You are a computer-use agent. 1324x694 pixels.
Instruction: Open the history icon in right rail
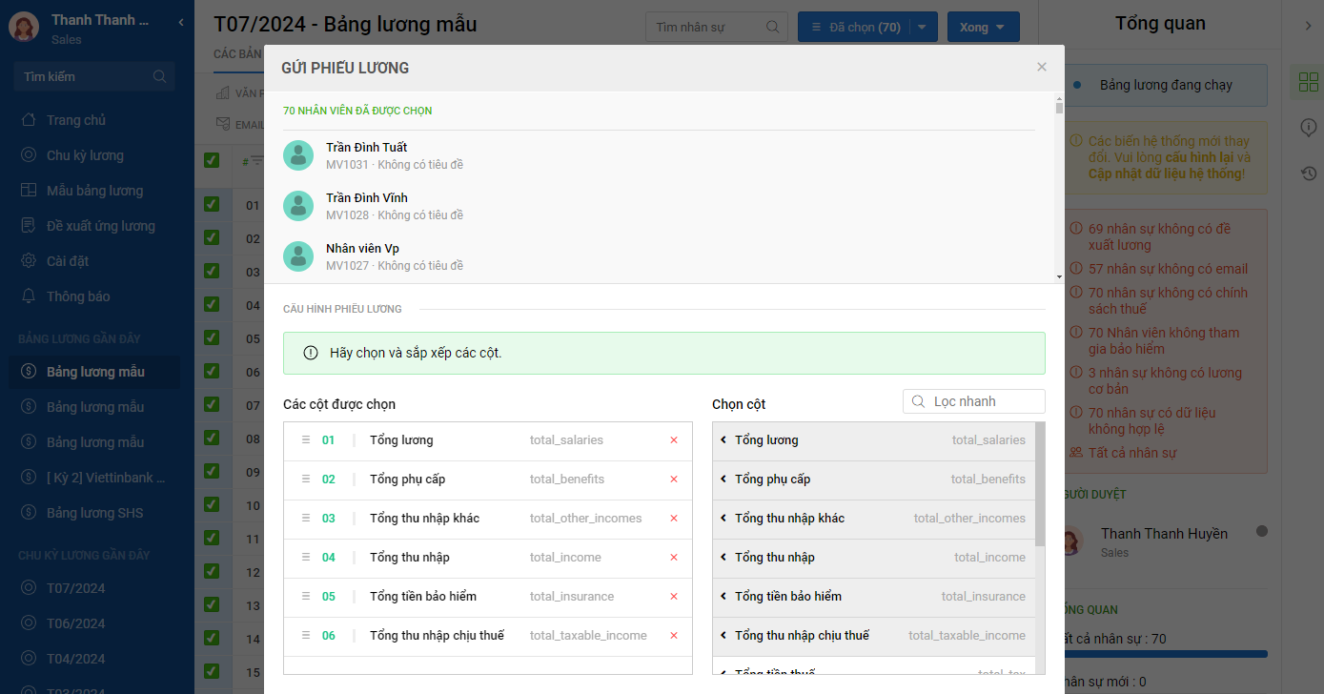(x=1309, y=173)
